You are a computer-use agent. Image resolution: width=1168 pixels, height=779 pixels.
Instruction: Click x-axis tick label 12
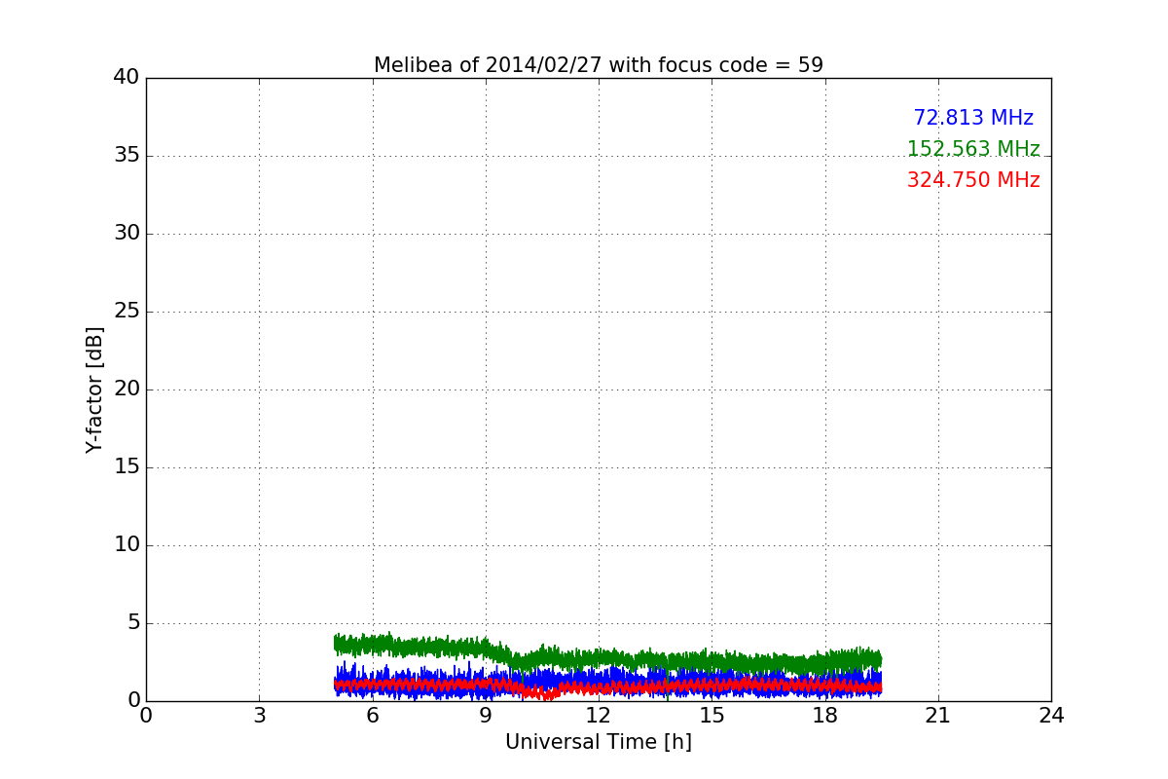point(599,715)
